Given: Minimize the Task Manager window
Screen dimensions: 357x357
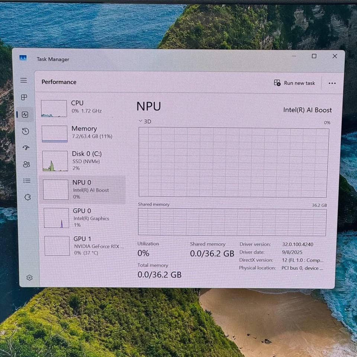Looking at the screenshot, I should click(x=294, y=56).
